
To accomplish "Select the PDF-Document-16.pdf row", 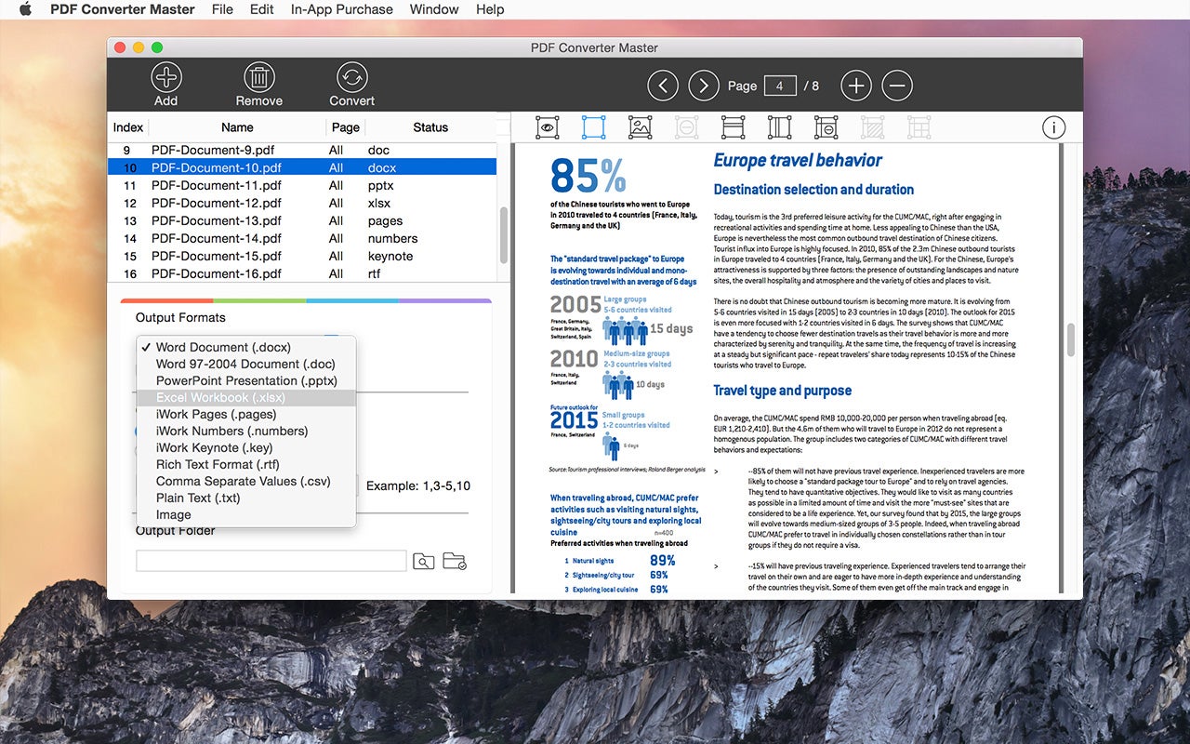I will [302, 273].
